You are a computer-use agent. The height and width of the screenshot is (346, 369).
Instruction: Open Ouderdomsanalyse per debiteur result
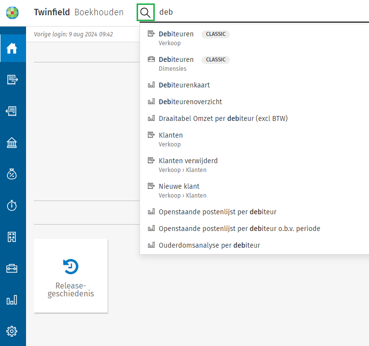pyautogui.click(x=209, y=245)
